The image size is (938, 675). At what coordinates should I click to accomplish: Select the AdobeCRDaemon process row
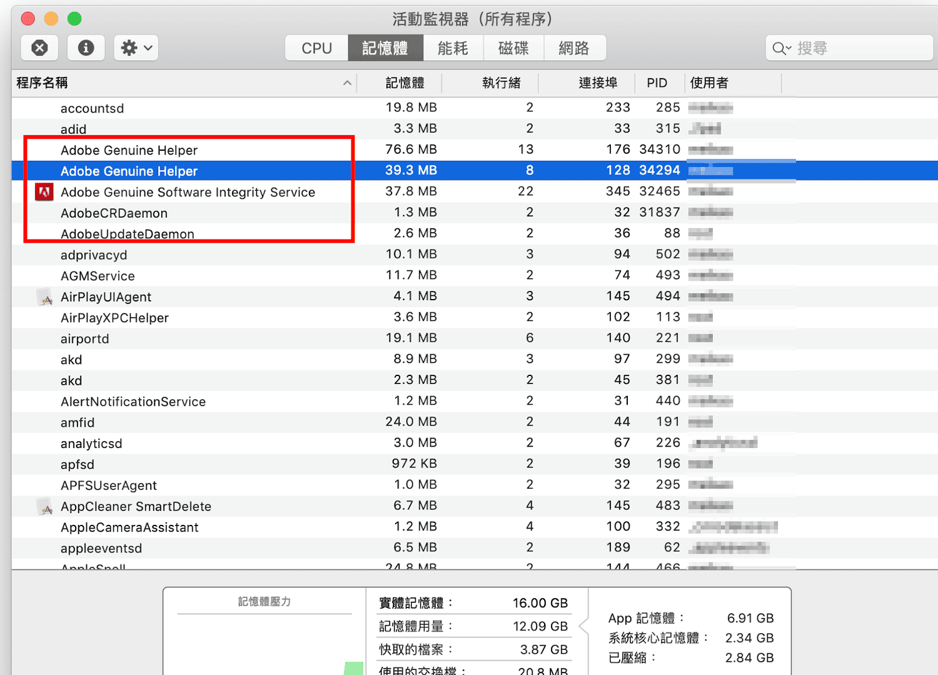click(475, 213)
